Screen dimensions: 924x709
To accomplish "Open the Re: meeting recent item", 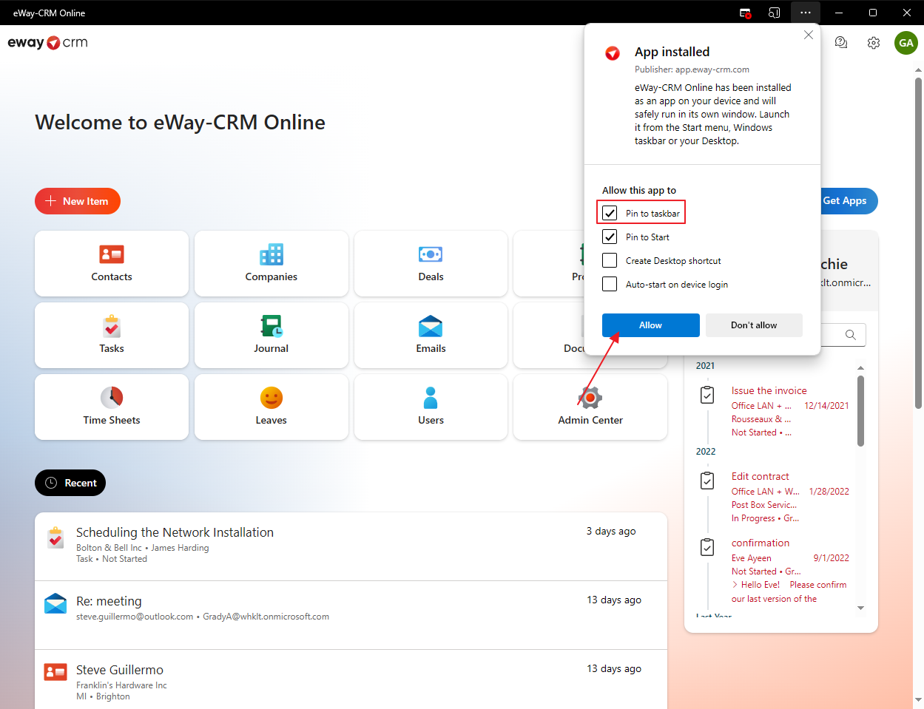I will click(351, 615).
